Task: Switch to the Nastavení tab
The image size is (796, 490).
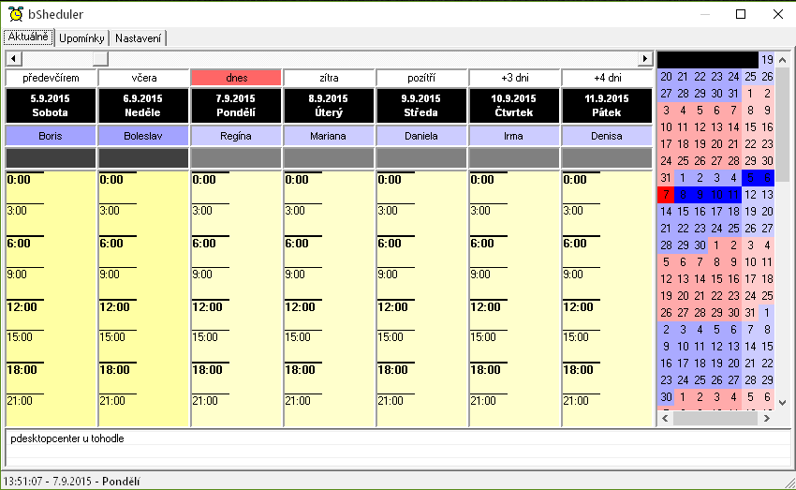Action: 138,38
